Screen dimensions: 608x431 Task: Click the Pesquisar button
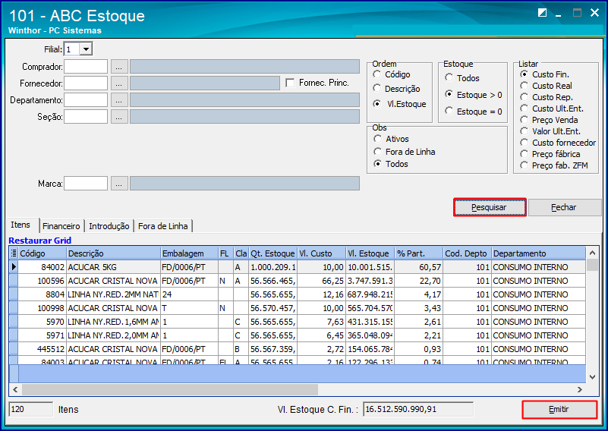(490, 207)
